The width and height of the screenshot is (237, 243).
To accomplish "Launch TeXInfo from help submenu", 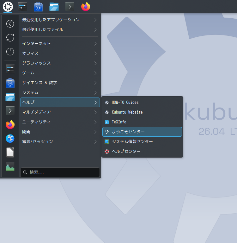I will (x=142, y=122).
